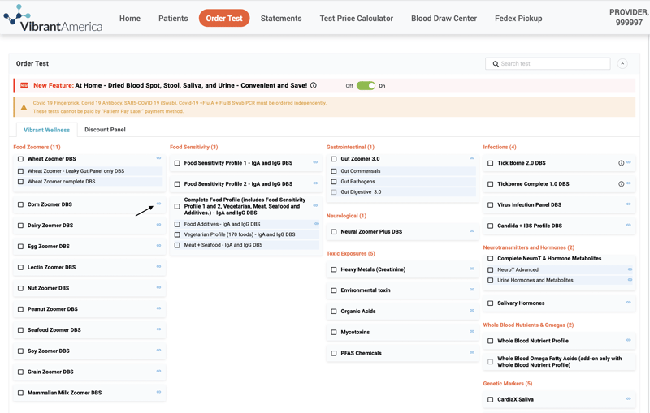Click the link icon beside Mammalian Milk Zoomer DBS
The height and width of the screenshot is (413, 650).
pos(158,392)
